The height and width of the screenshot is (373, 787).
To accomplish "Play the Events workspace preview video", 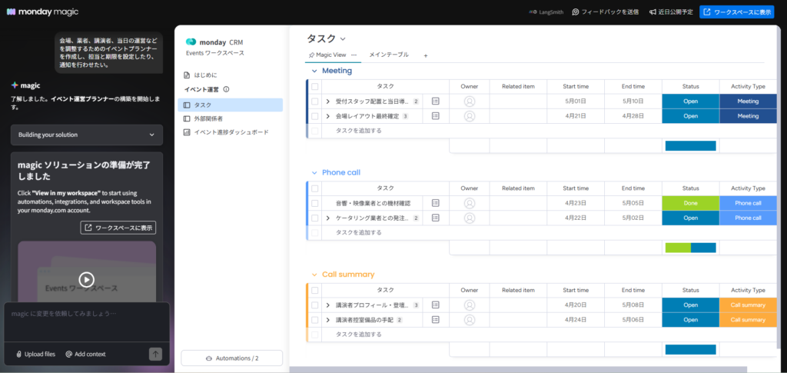I will pyautogui.click(x=86, y=280).
